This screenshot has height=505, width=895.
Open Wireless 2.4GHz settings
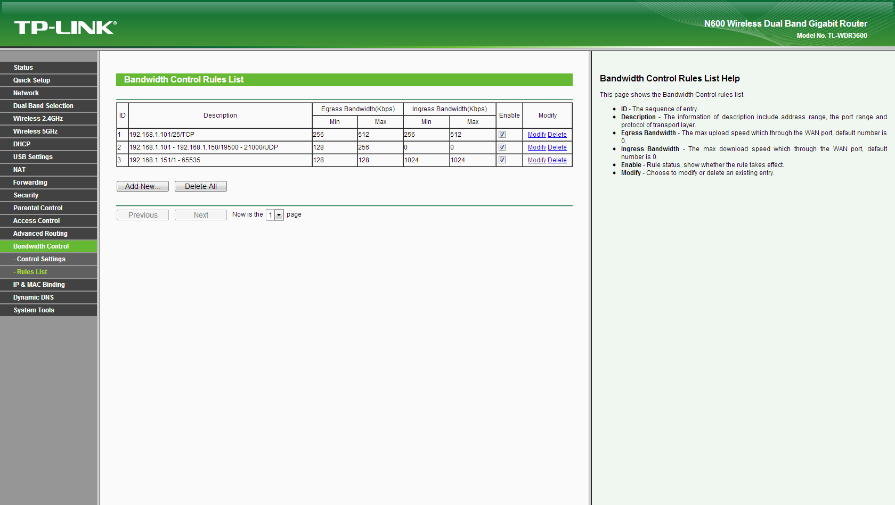click(48, 119)
